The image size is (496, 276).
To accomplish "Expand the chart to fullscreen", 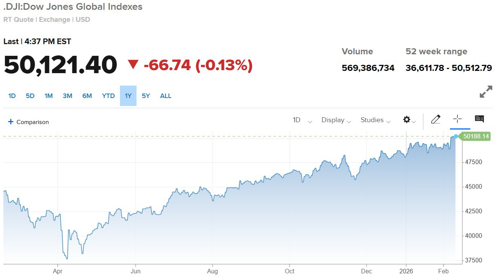I will (486, 92).
